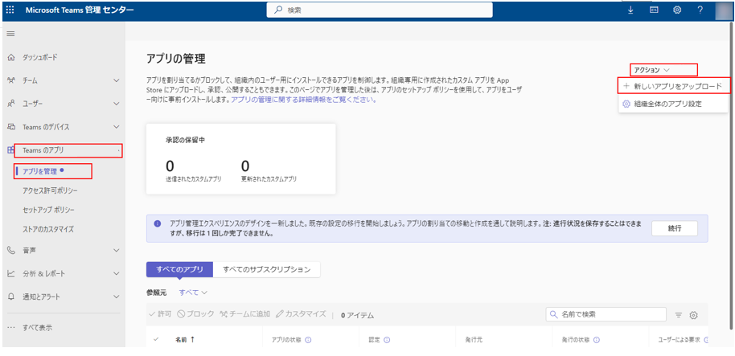Click the users icon in sidebar
The image size is (735, 356).
coord(10,104)
